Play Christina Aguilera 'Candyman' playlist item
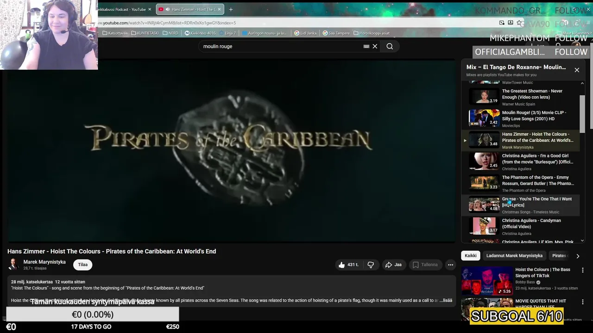Screen dimensions: 593x333 pos(521,227)
